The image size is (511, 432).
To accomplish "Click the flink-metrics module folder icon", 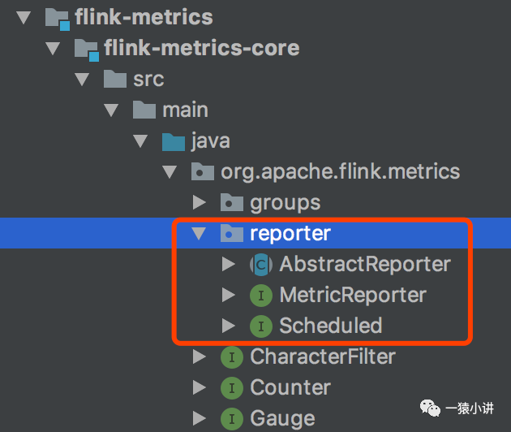I will (x=58, y=17).
